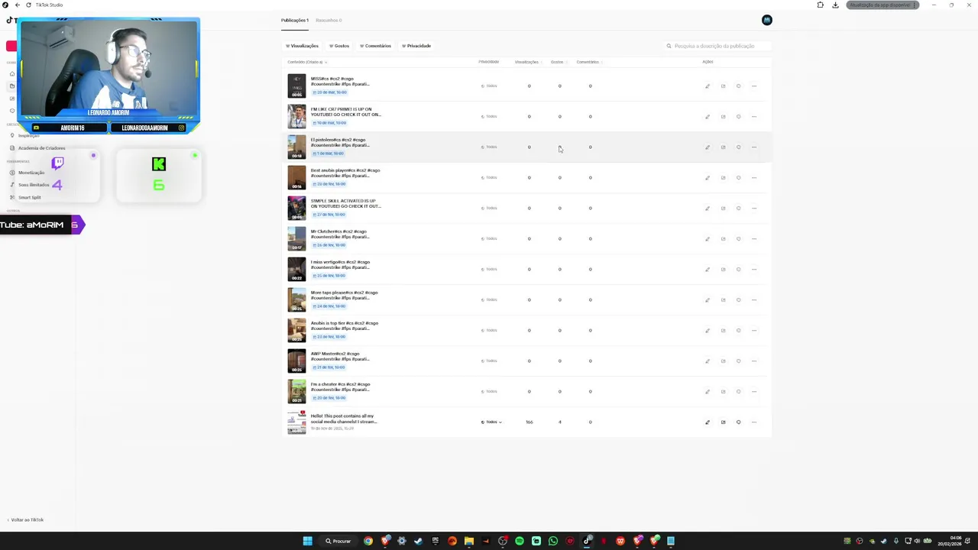Click the Procurar search on the taskbar
Screen dimensions: 978x550
338,541
